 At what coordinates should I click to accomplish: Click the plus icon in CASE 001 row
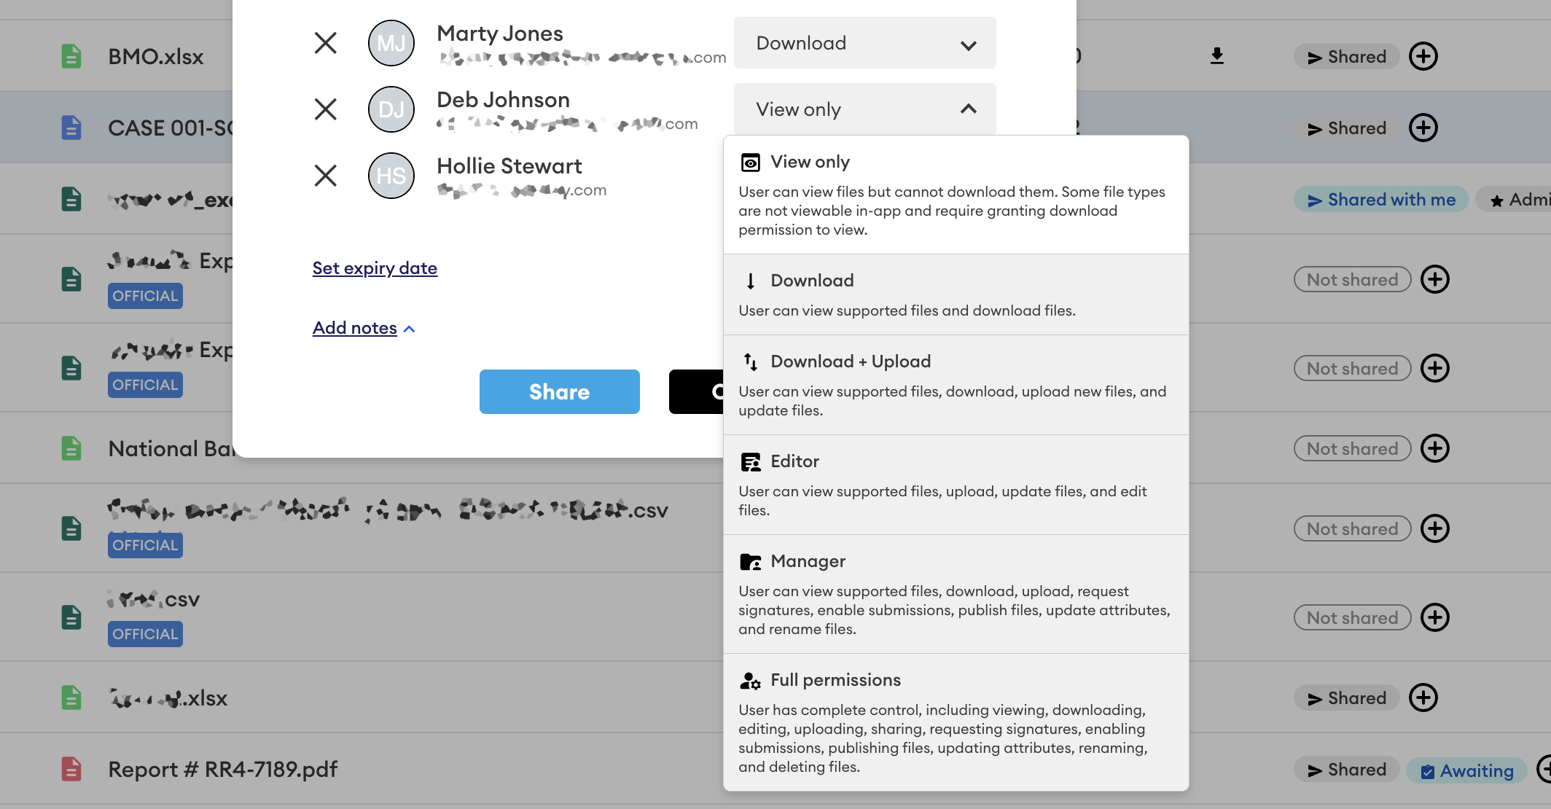coord(1423,128)
